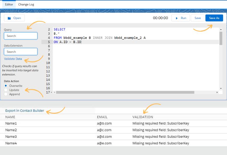The width and height of the screenshot is (227, 155).
Task: Click the Open button label
Action: [x=17, y=18]
